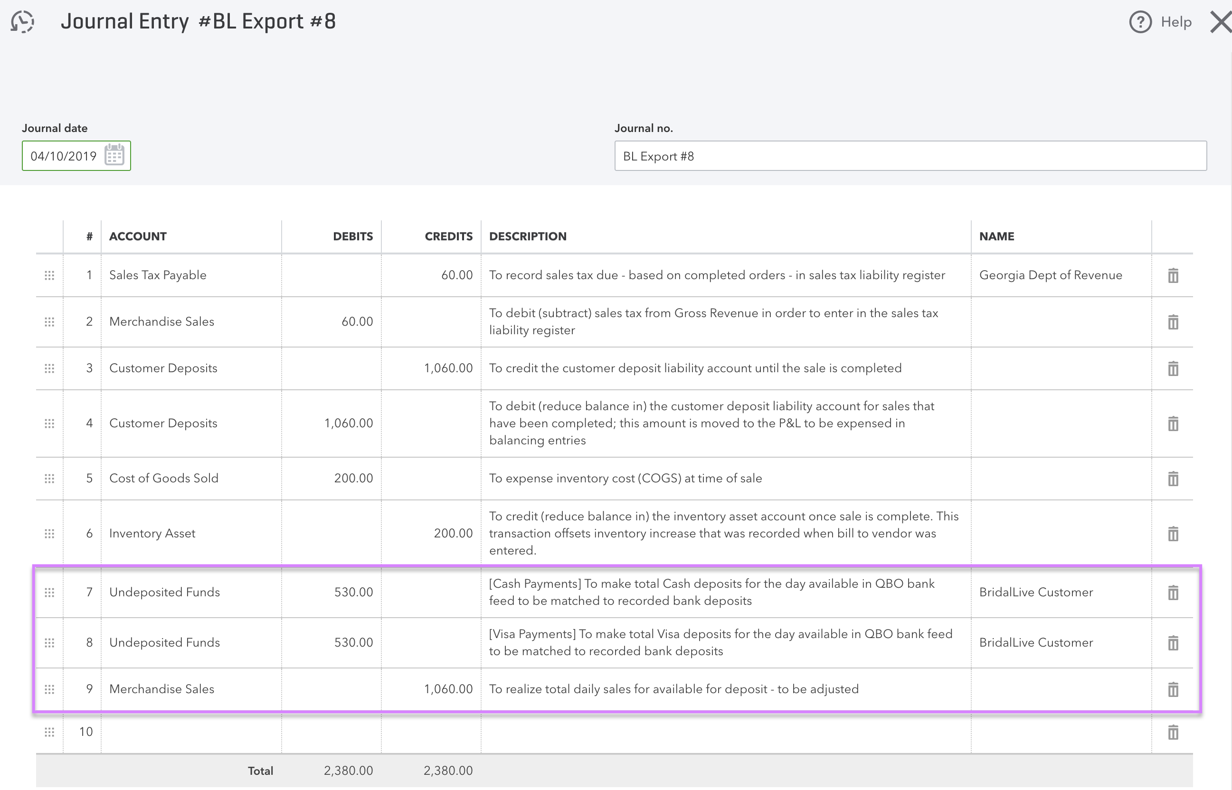
Task: Click the Help link text
Action: 1176,22
